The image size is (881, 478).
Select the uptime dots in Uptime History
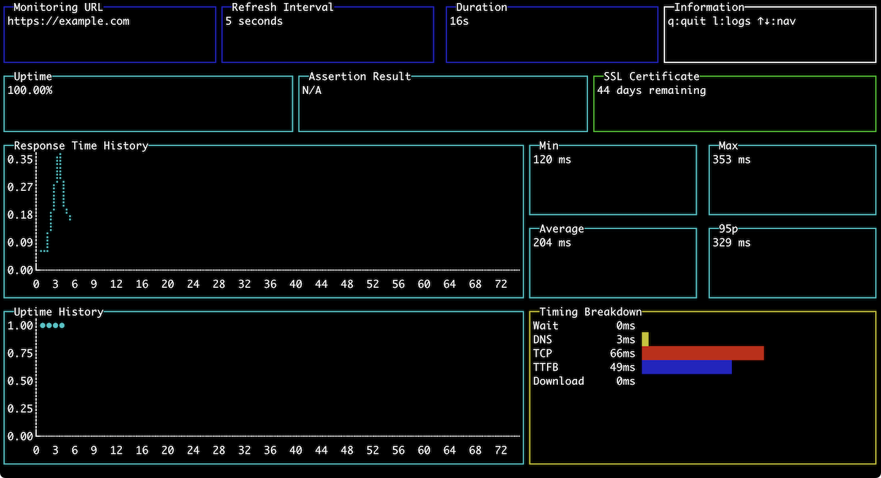[53, 325]
